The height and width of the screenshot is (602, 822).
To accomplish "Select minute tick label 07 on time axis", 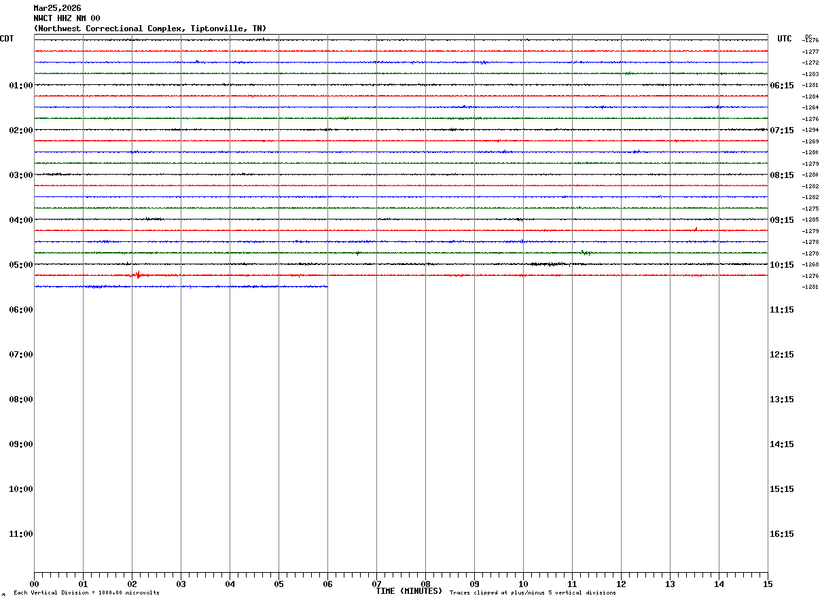I will click(x=376, y=584).
